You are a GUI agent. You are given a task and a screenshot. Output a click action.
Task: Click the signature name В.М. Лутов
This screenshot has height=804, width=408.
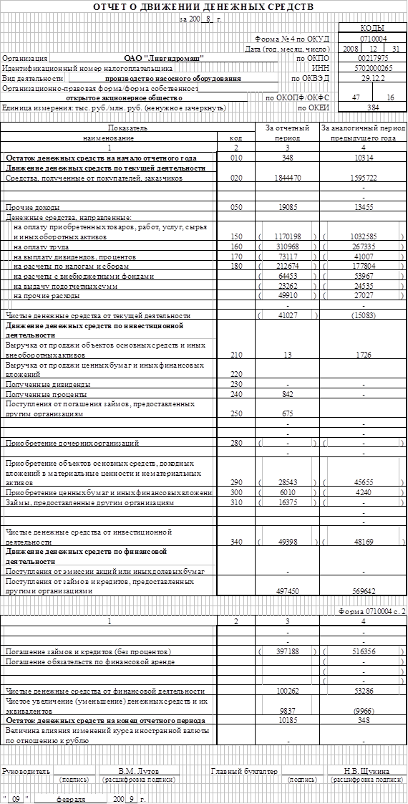(139, 771)
